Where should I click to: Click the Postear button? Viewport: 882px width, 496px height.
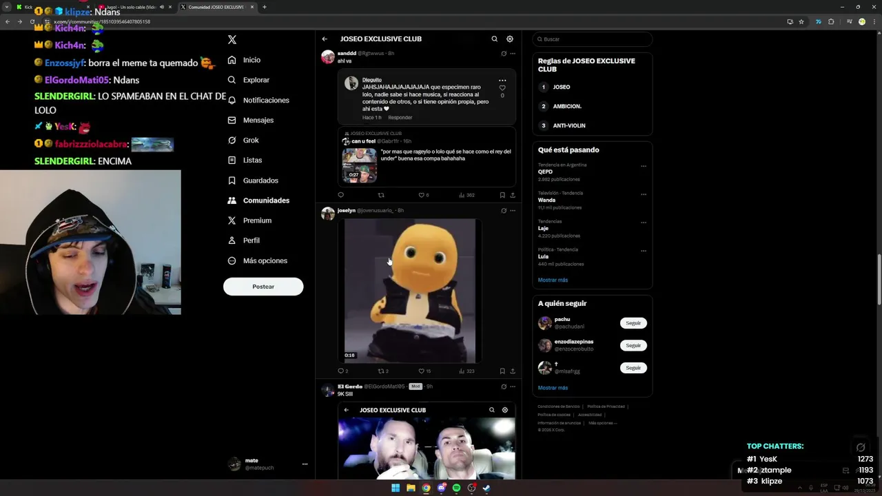[263, 287]
